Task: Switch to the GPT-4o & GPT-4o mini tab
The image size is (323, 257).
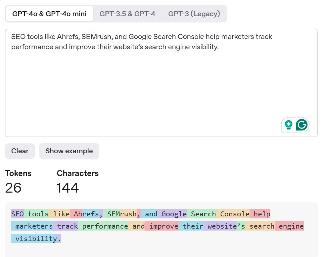Action: point(49,14)
